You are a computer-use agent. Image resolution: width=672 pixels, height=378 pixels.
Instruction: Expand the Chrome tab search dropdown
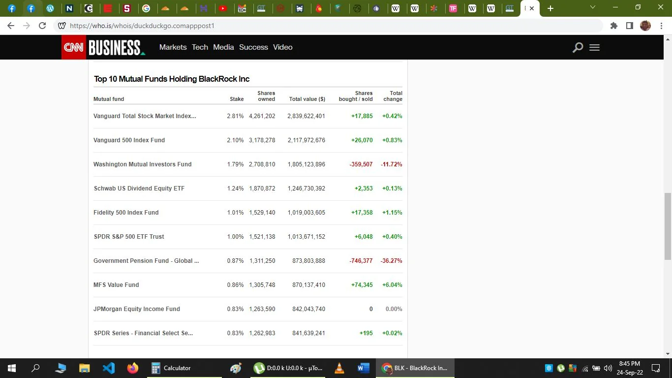point(593,7)
